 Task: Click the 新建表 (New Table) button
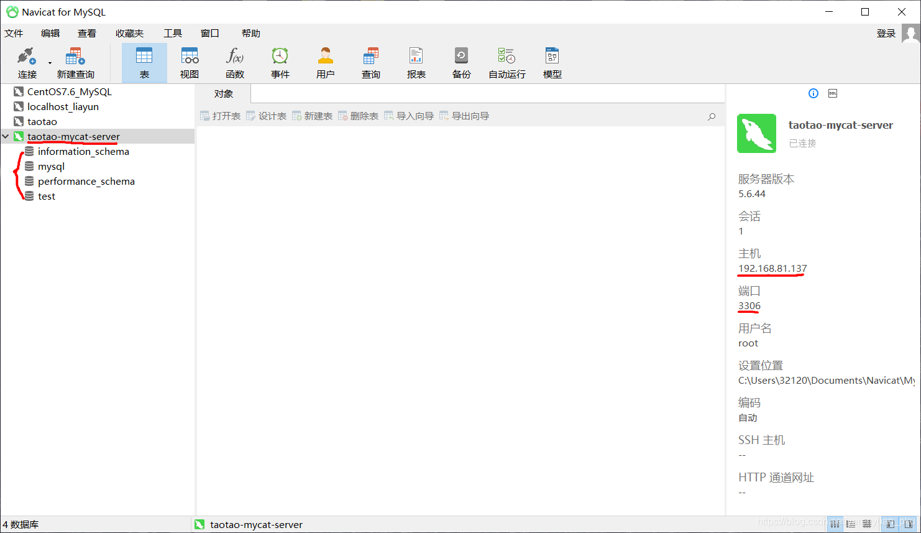tap(312, 116)
